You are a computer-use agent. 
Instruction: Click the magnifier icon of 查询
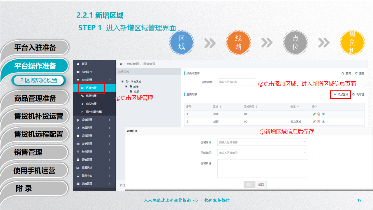pyautogui.click(x=343, y=73)
